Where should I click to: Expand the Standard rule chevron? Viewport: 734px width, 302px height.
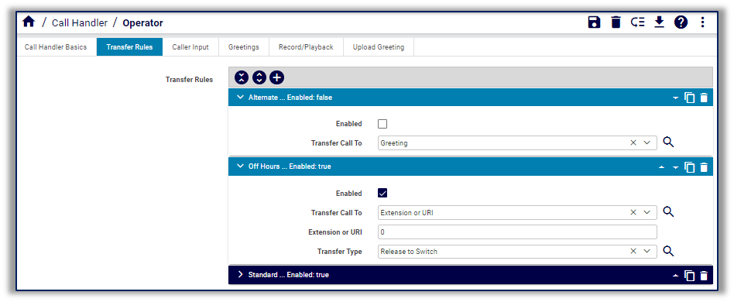pos(240,274)
